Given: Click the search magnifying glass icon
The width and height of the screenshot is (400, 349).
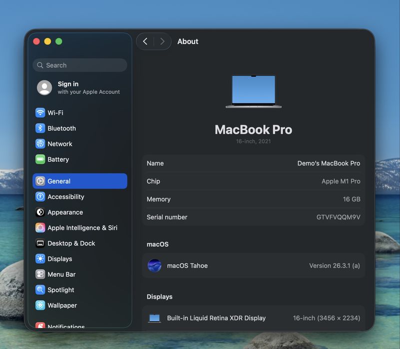Looking at the screenshot, I should tap(40, 65).
